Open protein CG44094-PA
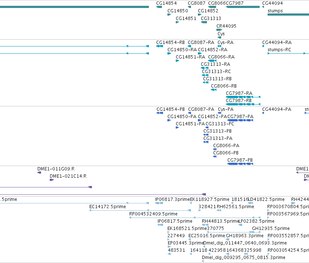The image size is (309, 263). pos(277,109)
